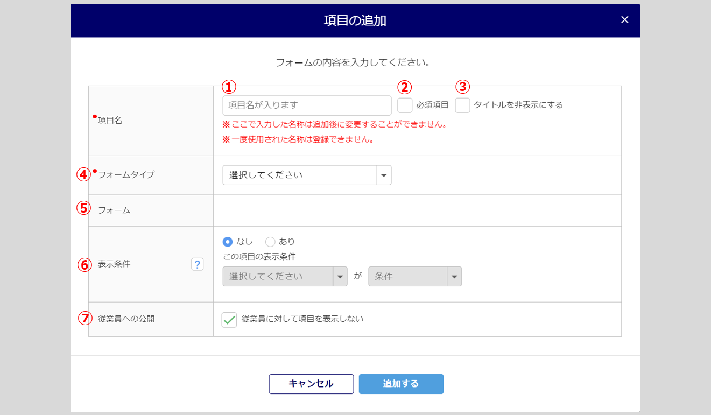The height and width of the screenshot is (415, 711).
Task: Select the あり radio button
Action: click(x=270, y=242)
